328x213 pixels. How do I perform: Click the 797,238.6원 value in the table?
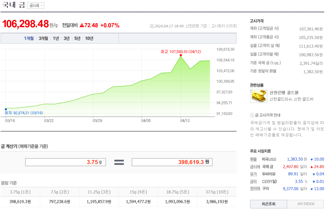pyautogui.click(x=60, y=201)
